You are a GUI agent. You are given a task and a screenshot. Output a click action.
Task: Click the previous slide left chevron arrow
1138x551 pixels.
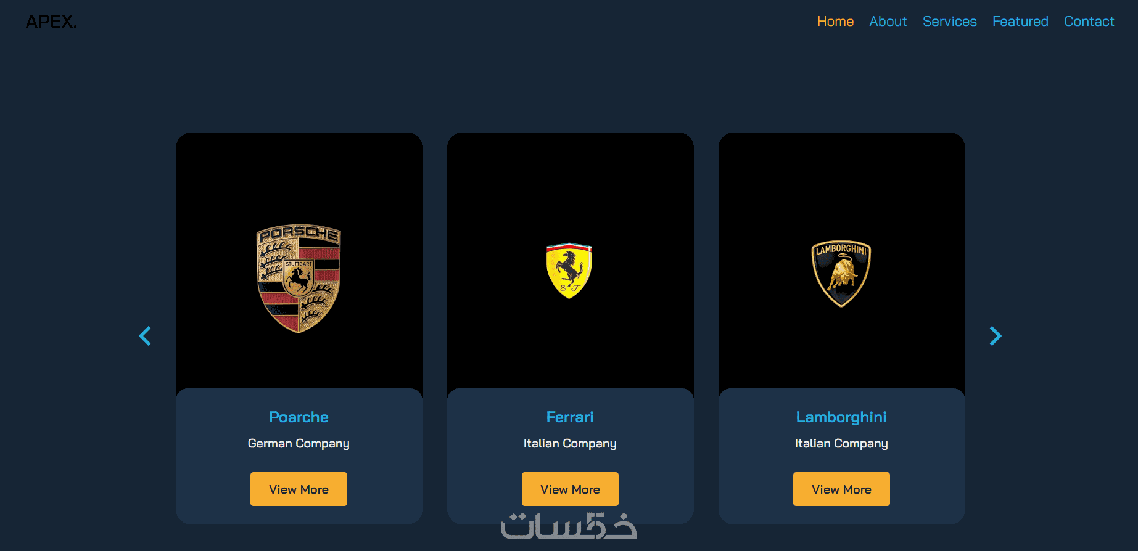[145, 336]
